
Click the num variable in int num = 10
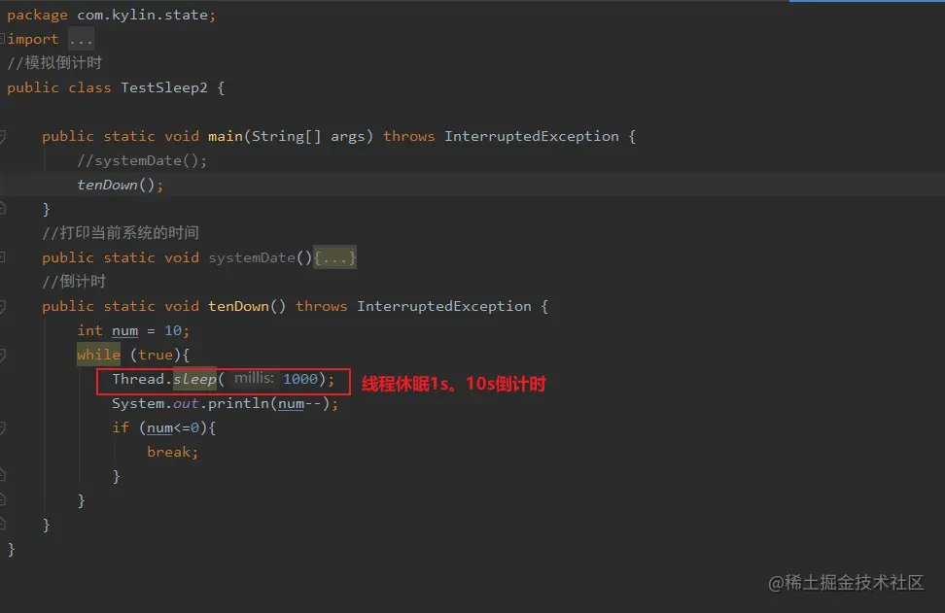(124, 330)
